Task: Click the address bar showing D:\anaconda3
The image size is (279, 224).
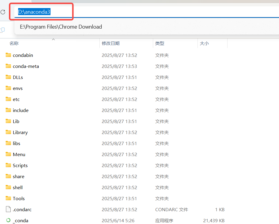Action: click(x=146, y=12)
